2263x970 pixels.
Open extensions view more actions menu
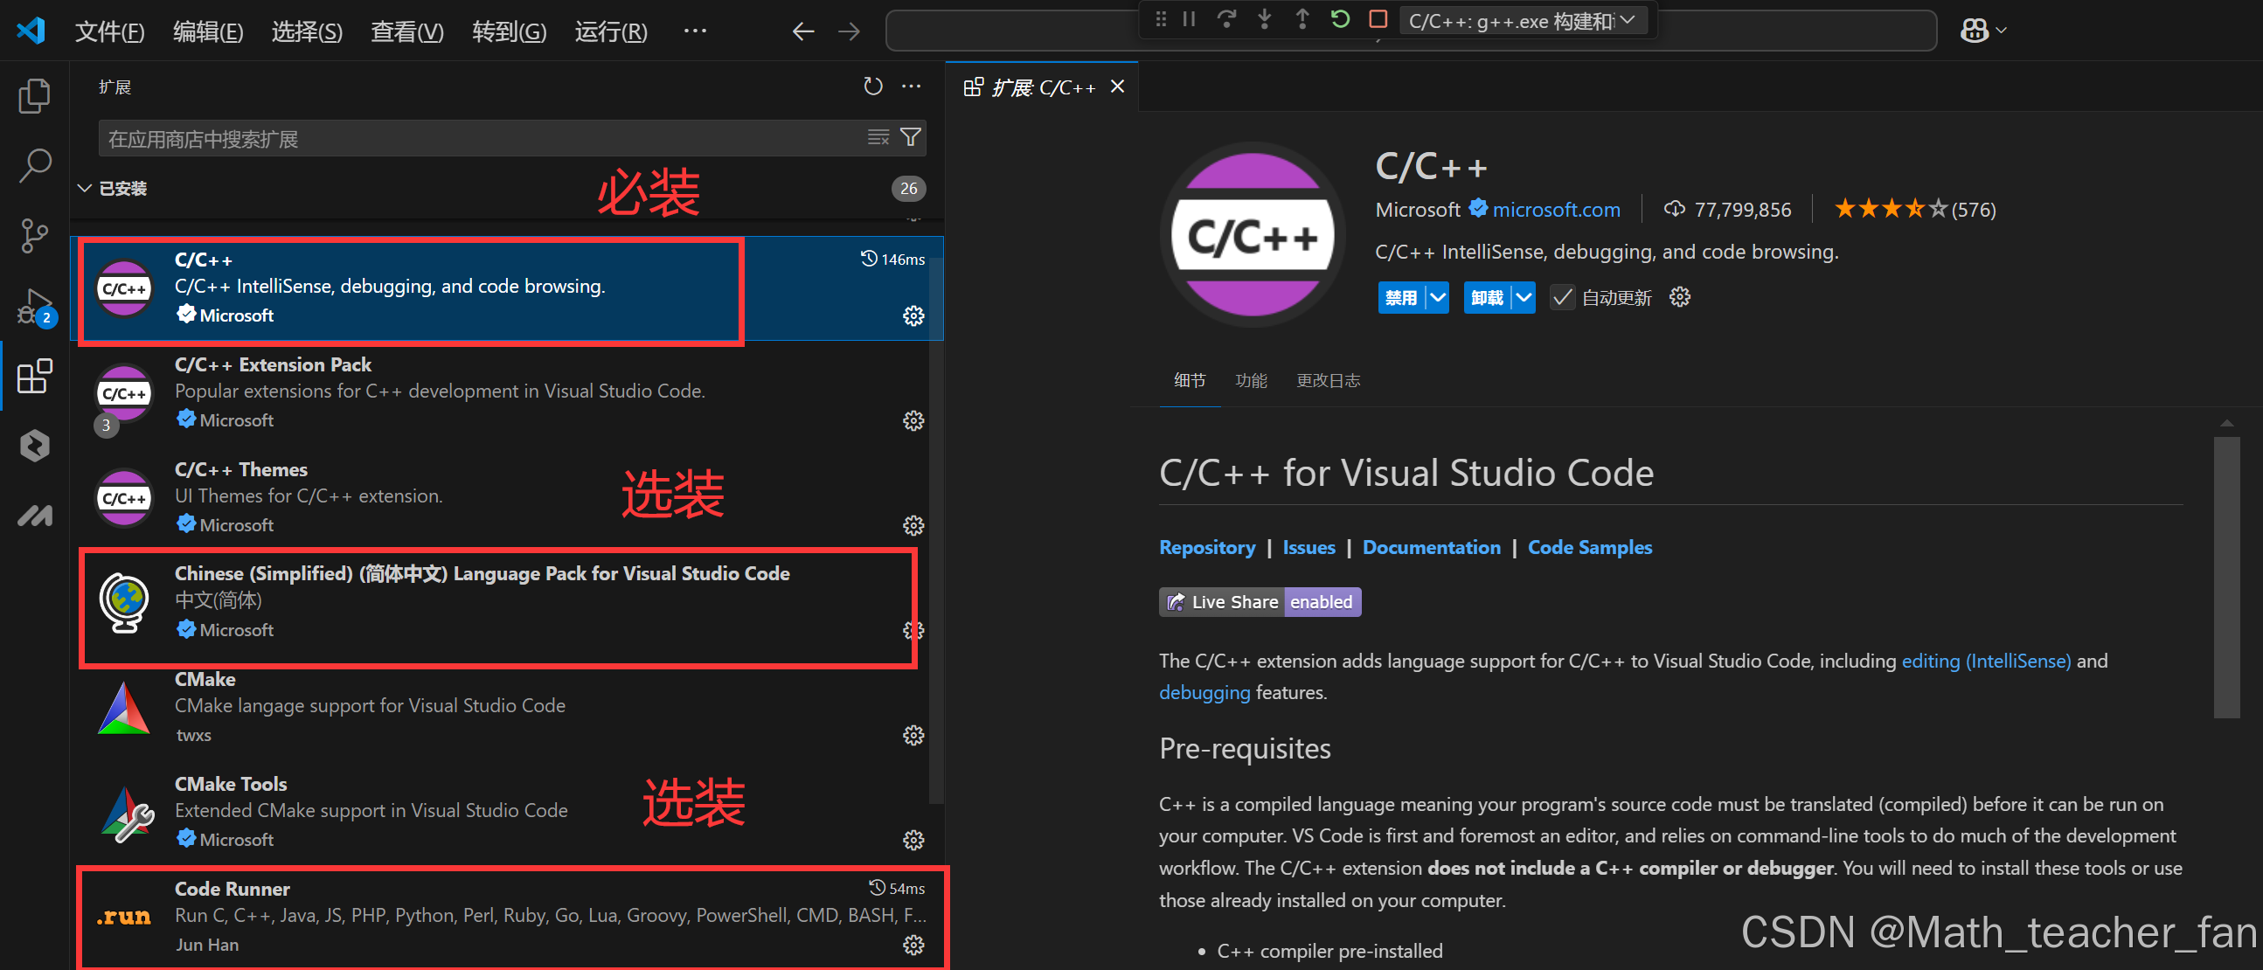911,87
